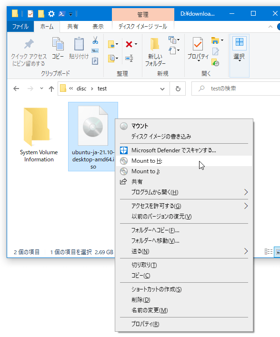Choose ディスク イメージの書き込み
Screen dimensions: 280x337
coord(184,137)
